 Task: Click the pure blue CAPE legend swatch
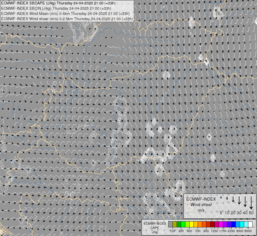234,224
